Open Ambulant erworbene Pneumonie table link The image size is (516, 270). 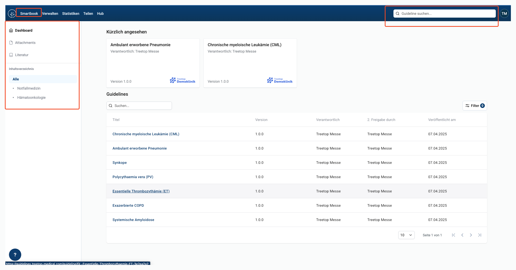tap(140, 148)
